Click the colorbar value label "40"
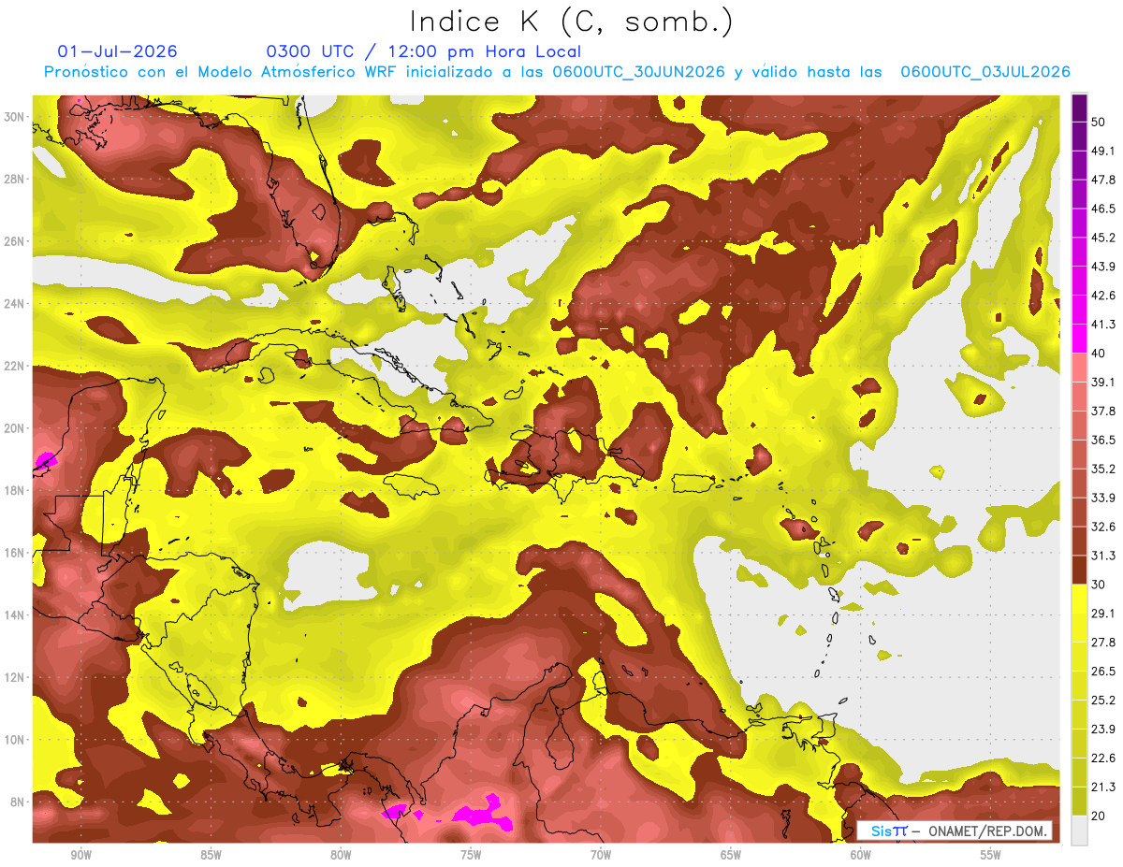The height and width of the screenshot is (867, 1123). click(x=1099, y=353)
